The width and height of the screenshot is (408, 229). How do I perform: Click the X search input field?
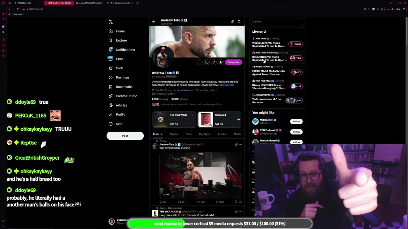point(277,22)
